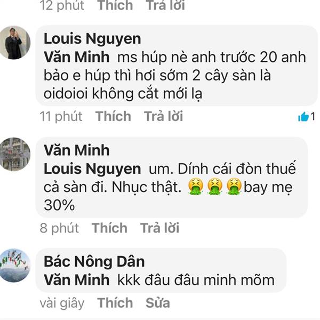Click tagged Louis Nguyen mention in Văn Minh's reply
Viewport: 320px width, 320px height.
pos(92,169)
